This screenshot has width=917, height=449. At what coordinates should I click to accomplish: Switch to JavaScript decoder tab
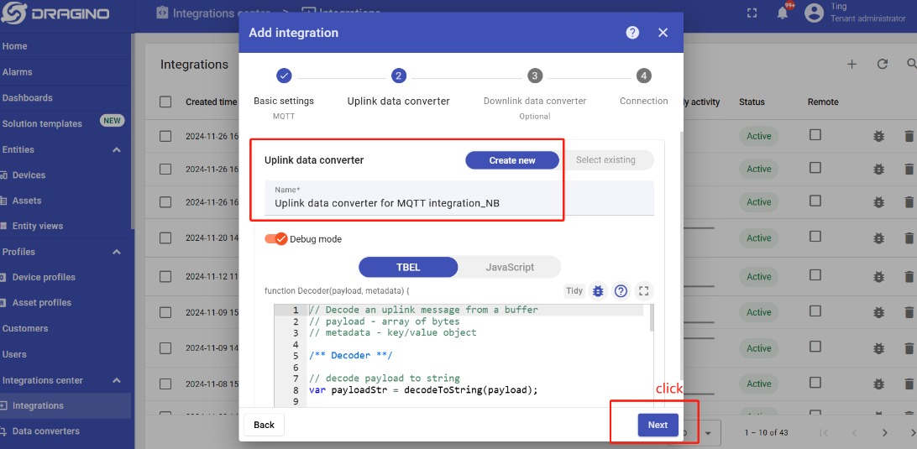(510, 267)
